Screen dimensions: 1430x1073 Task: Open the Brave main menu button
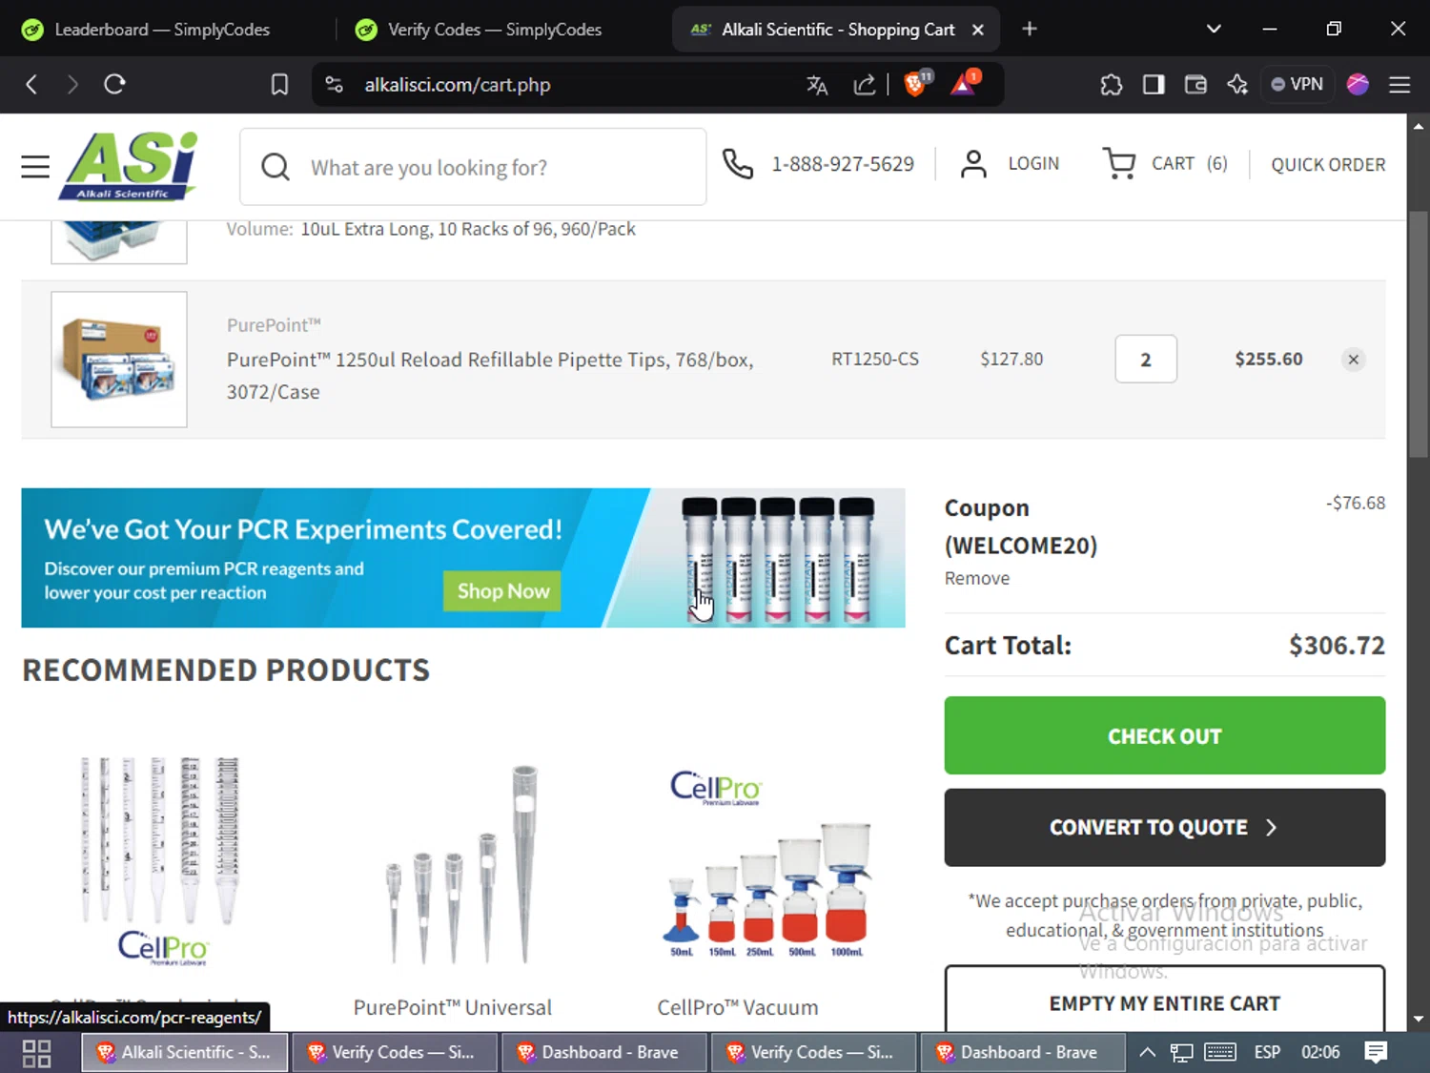(x=1399, y=85)
